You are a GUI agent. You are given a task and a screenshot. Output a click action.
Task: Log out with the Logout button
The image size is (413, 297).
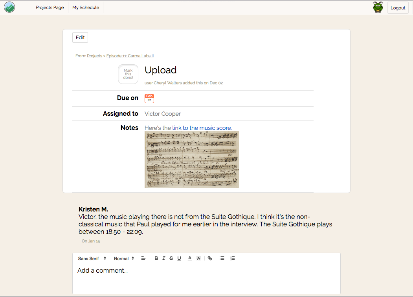pos(398,8)
